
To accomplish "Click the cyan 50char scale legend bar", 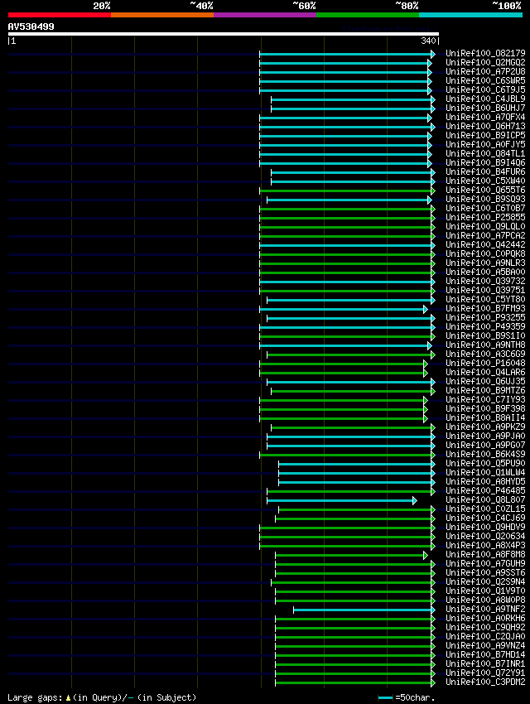I will coord(386,697).
